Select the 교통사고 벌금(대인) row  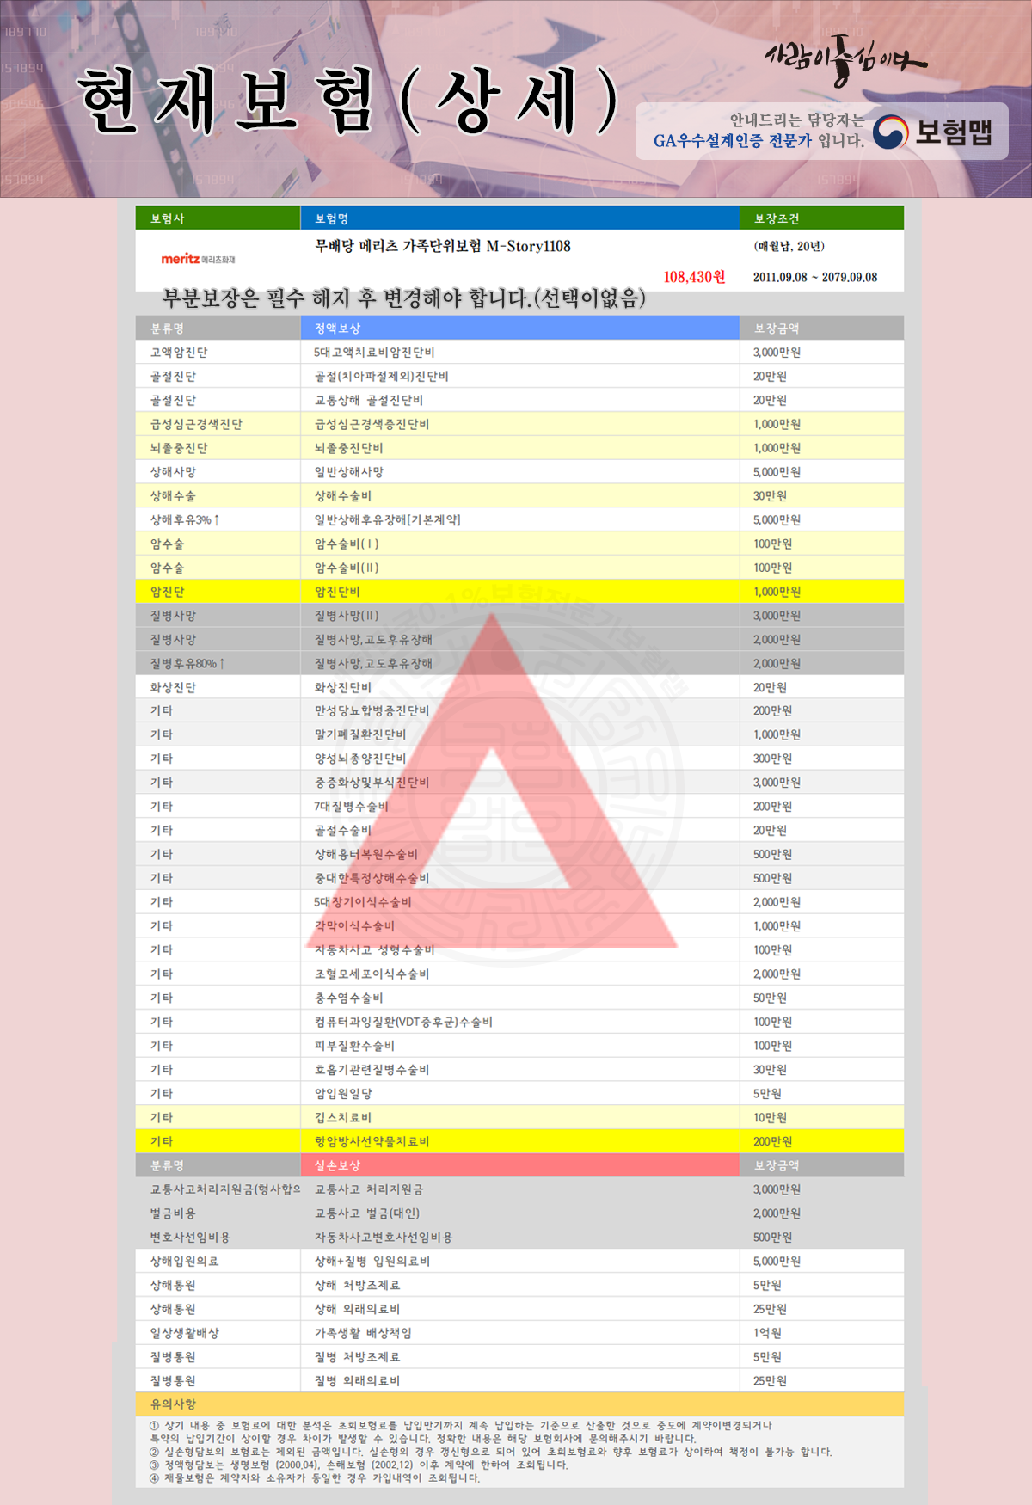click(x=519, y=1213)
